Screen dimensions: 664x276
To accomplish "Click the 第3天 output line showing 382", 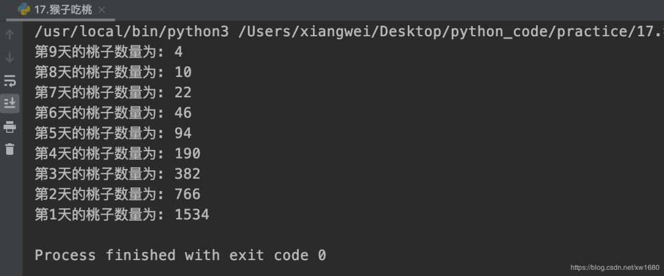I will click(x=117, y=174).
